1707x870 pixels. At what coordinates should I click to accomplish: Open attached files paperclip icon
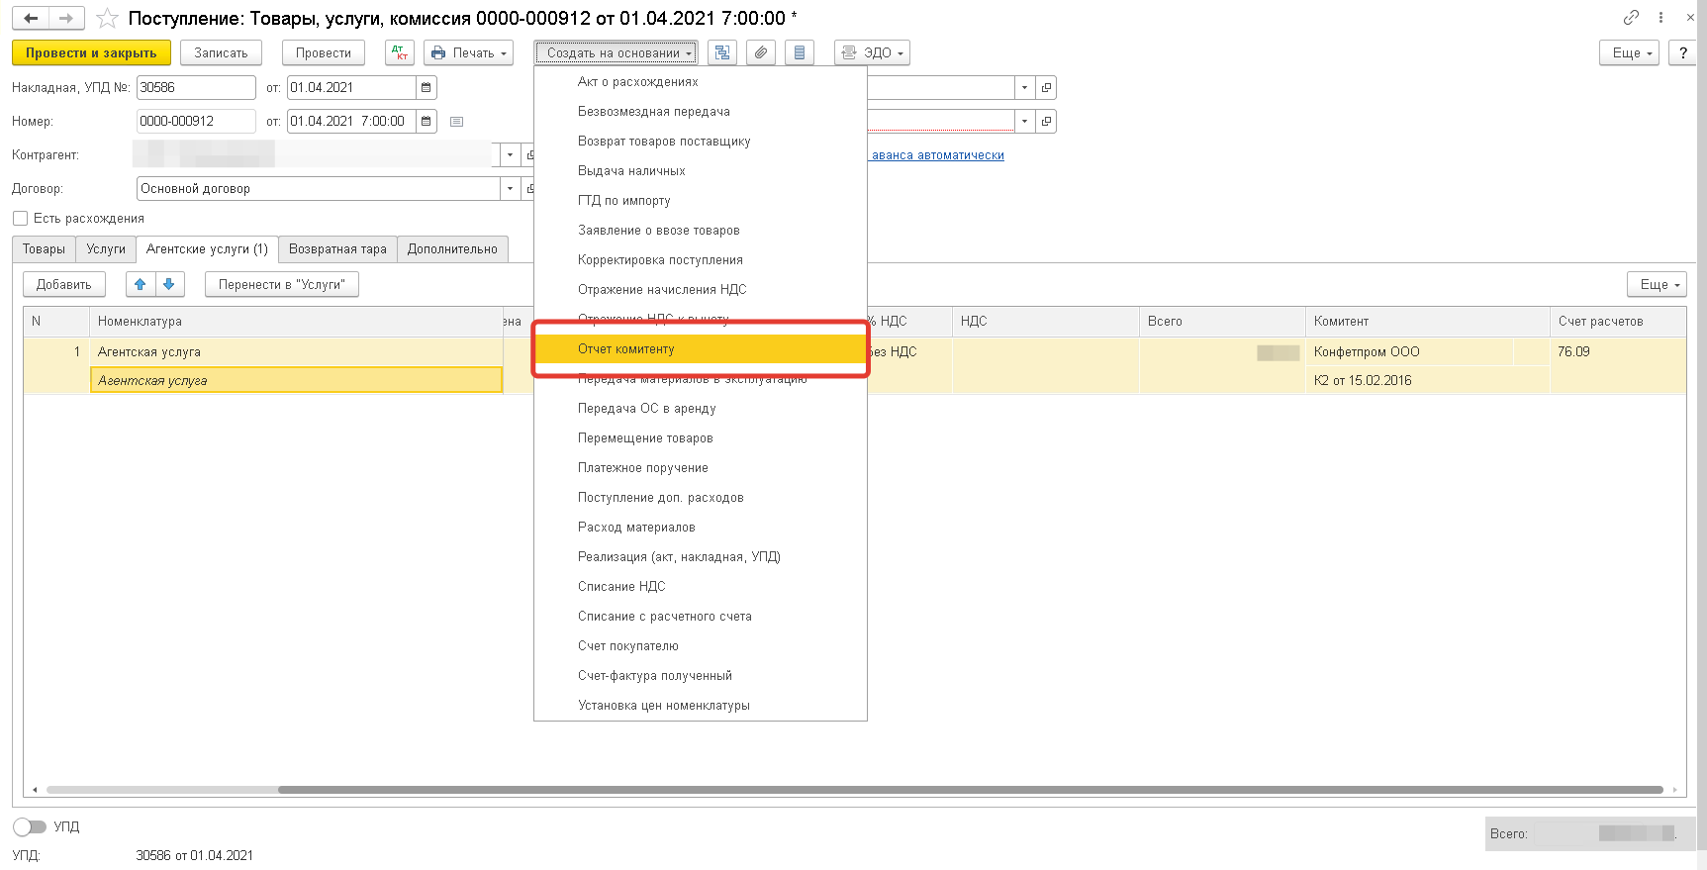tap(760, 52)
